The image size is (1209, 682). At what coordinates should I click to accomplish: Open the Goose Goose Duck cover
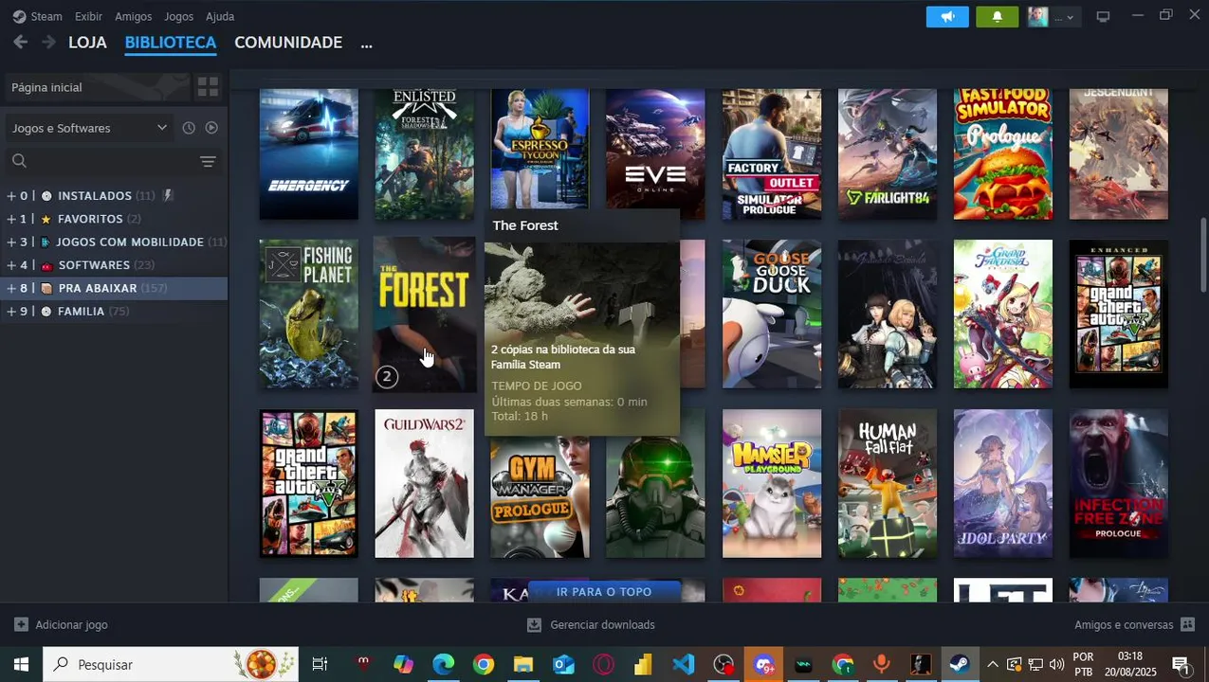click(x=772, y=314)
